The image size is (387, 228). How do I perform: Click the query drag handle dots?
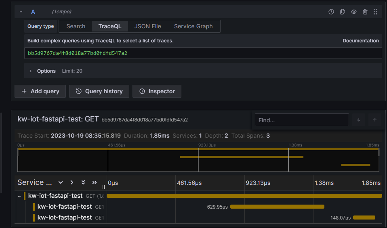coord(375,12)
